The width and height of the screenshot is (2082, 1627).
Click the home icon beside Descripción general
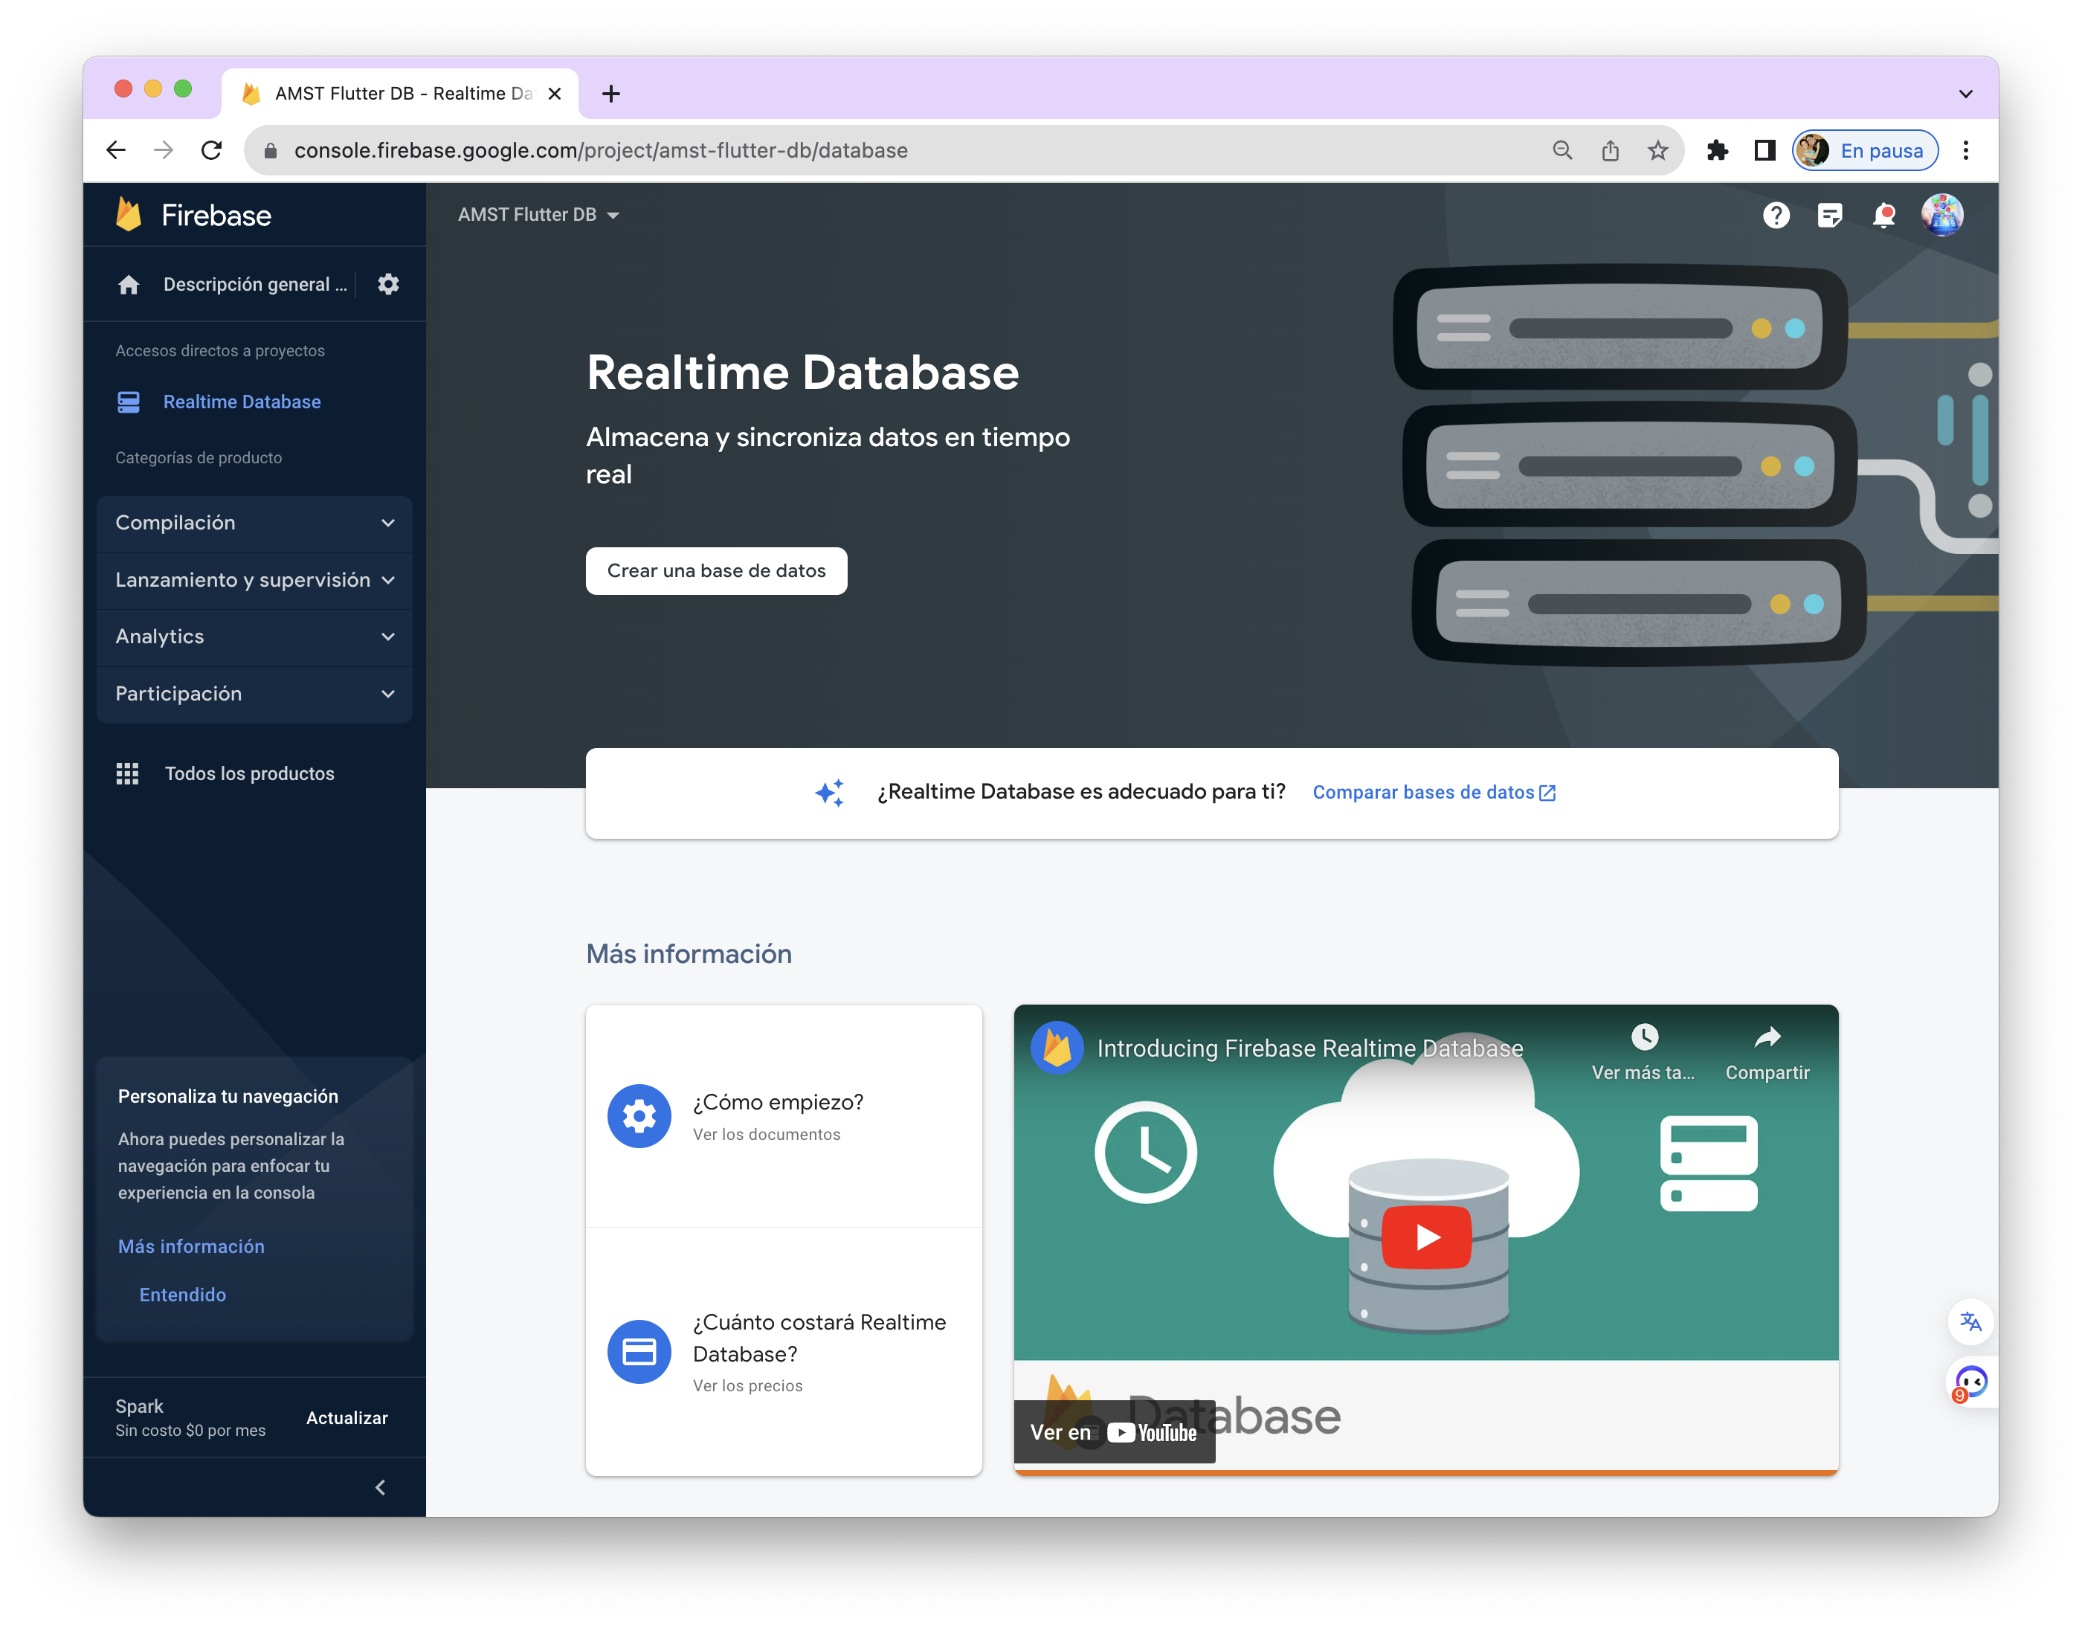click(129, 284)
